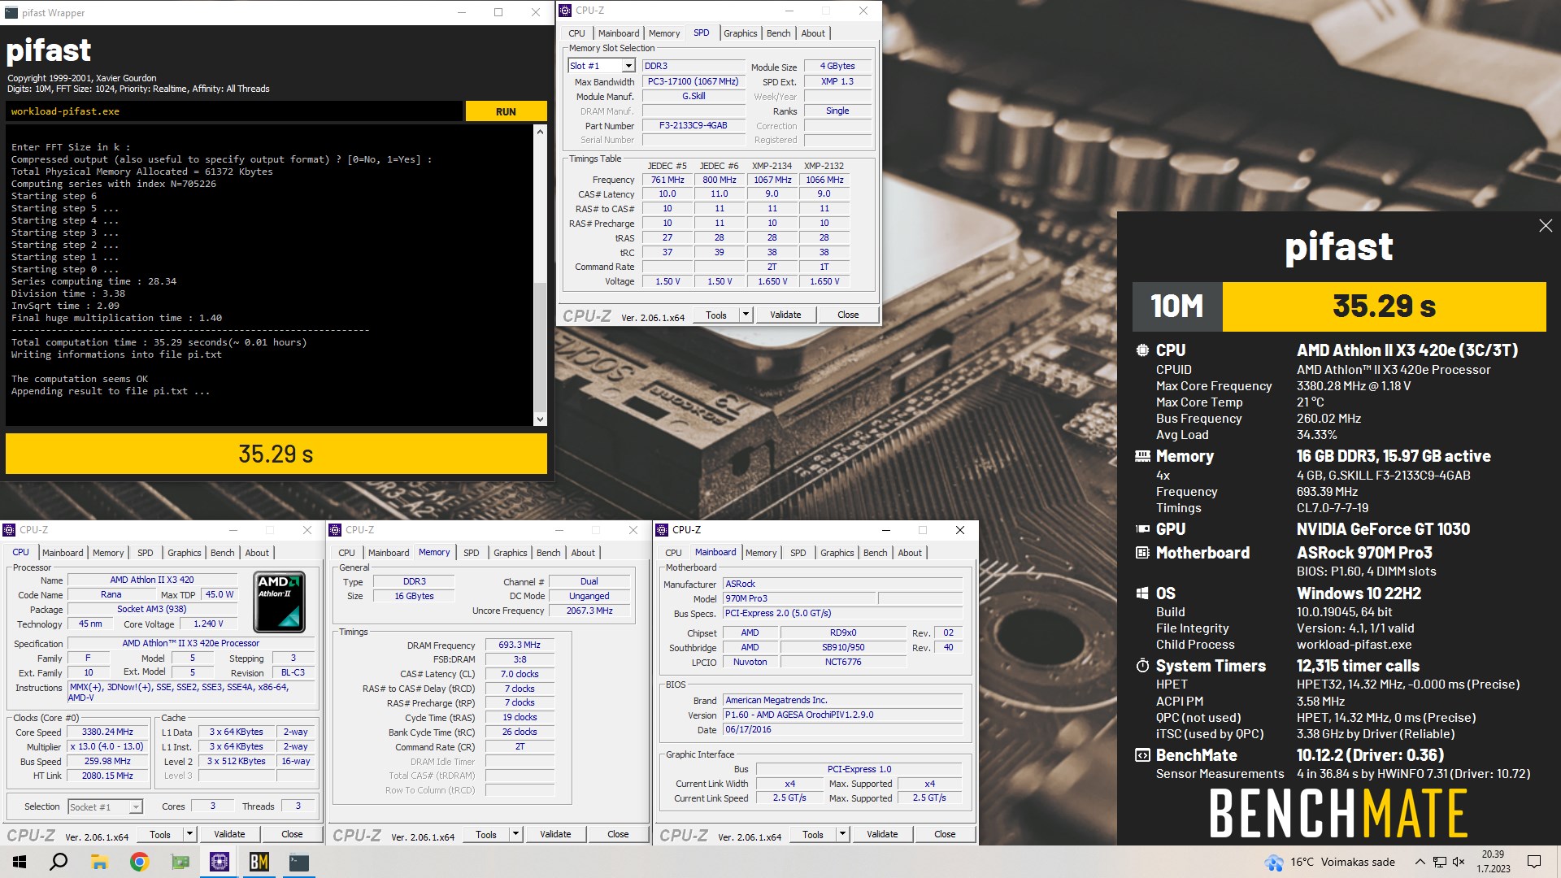Image resolution: width=1561 pixels, height=878 pixels.
Task: Open Tools dropdown arrow in SPD window
Action: click(x=746, y=315)
